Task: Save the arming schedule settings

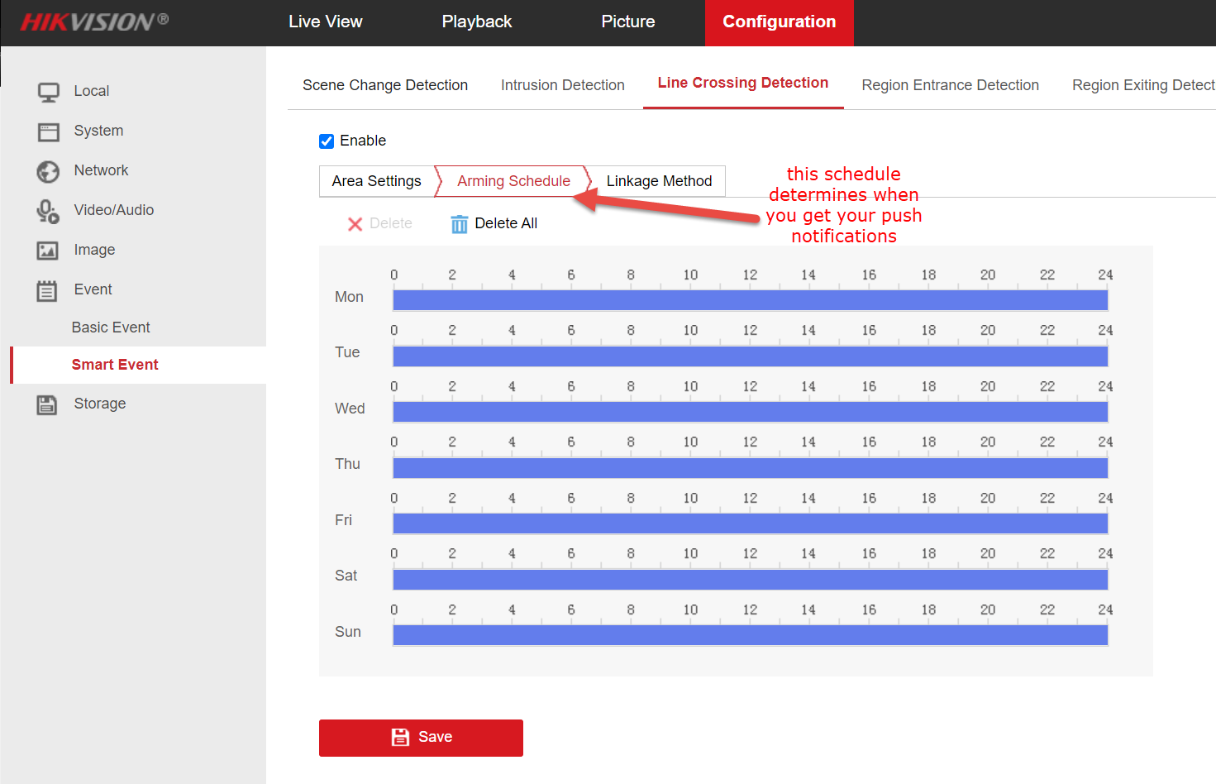Action: [421, 738]
